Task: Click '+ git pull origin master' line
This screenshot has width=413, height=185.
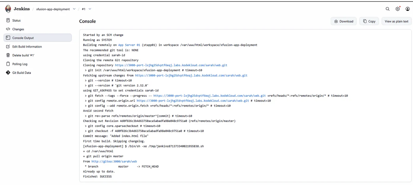Action: pyautogui.click(x=103, y=156)
